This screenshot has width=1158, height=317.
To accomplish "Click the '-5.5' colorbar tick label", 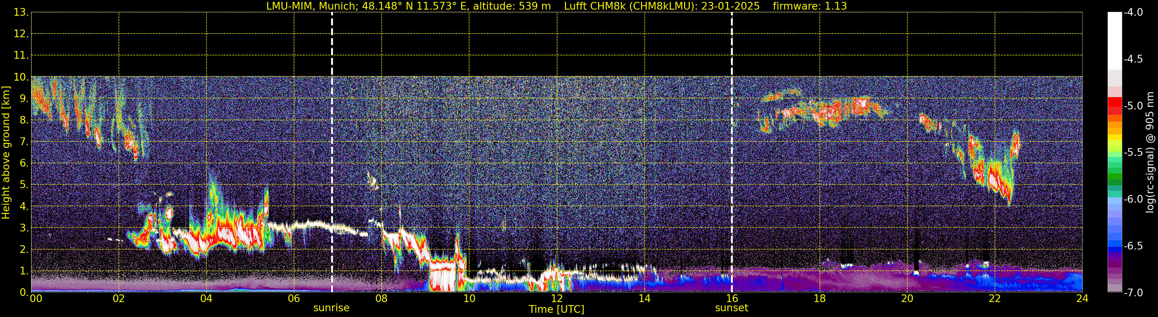I will pyautogui.click(x=1133, y=153).
